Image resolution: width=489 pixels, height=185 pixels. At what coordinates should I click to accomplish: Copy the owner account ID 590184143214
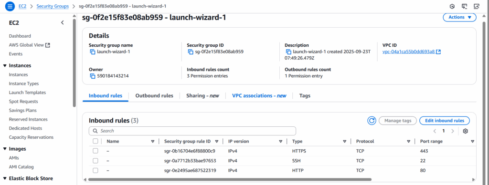[x=93, y=76]
